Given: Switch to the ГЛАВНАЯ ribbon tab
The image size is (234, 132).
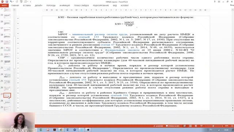Looking at the screenshot, I should tap(15, 5).
